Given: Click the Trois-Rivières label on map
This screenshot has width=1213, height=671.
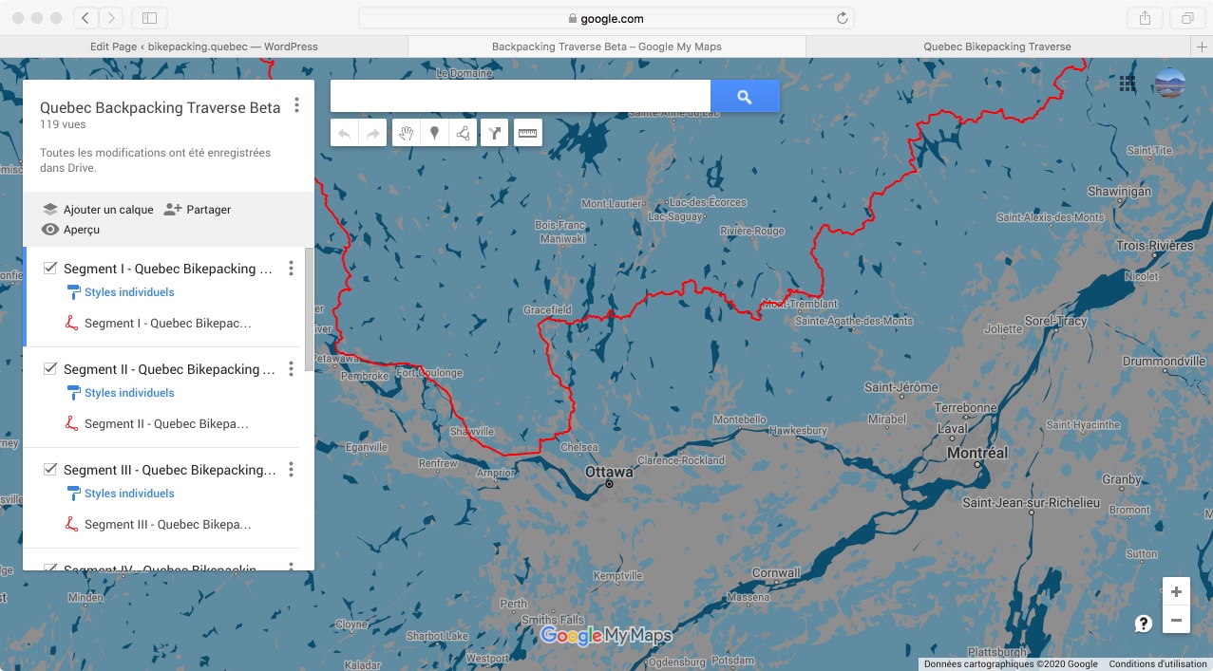Looking at the screenshot, I should (1155, 246).
